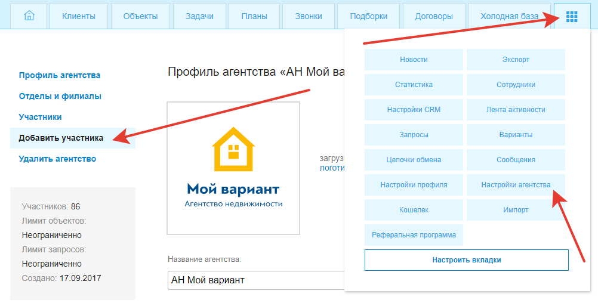Click the Удалить агентство link

click(57, 159)
